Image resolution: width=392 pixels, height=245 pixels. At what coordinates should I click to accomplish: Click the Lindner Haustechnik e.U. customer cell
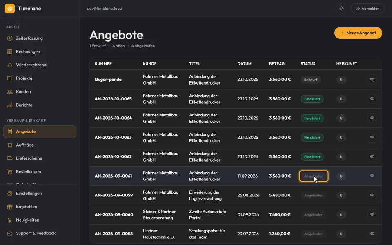pyautogui.click(x=159, y=234)
